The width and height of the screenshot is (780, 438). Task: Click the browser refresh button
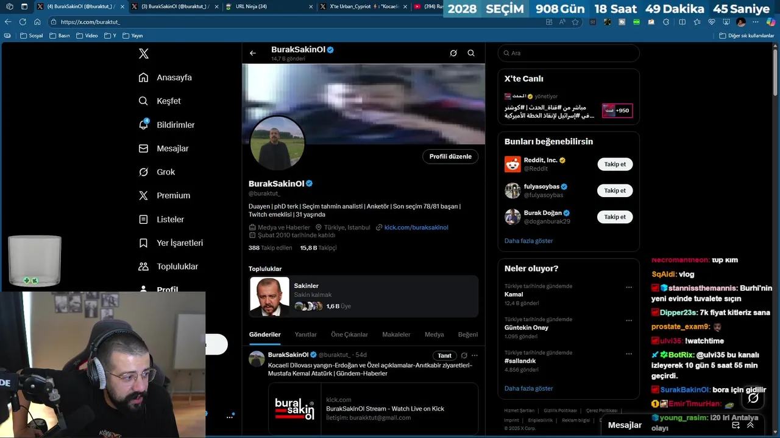pos(23,22)
